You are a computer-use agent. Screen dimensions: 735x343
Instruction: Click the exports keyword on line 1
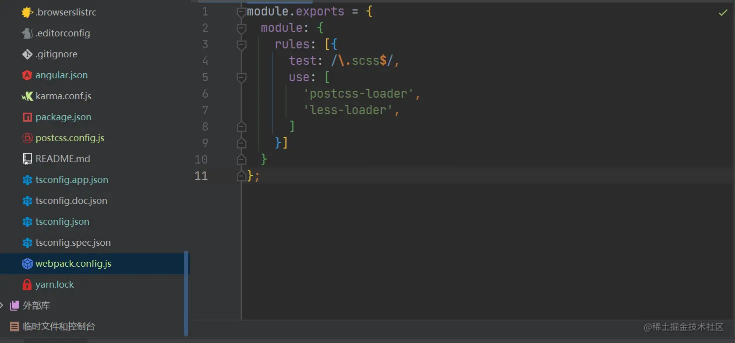click(320, 12)
